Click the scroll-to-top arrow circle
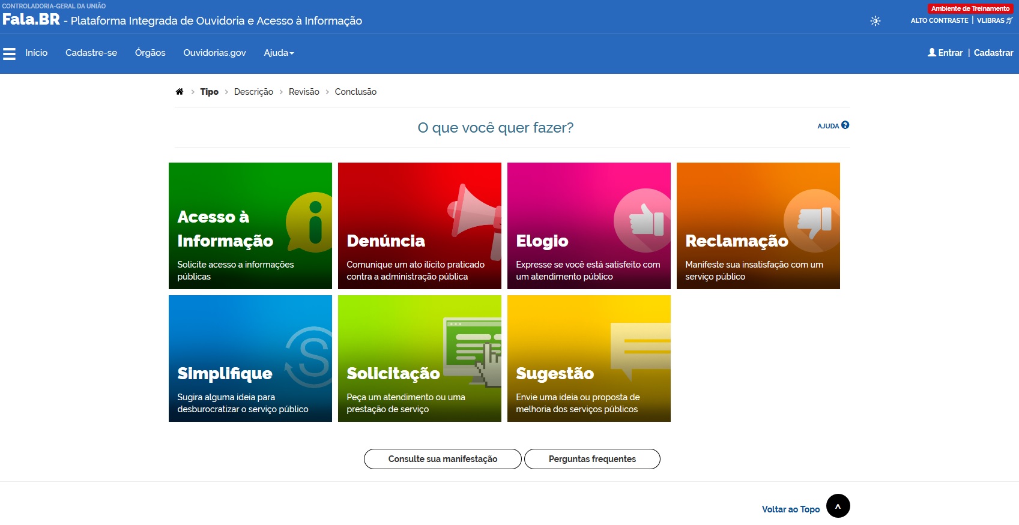This screenshot has width=1019, height=525. click(838, 506)
